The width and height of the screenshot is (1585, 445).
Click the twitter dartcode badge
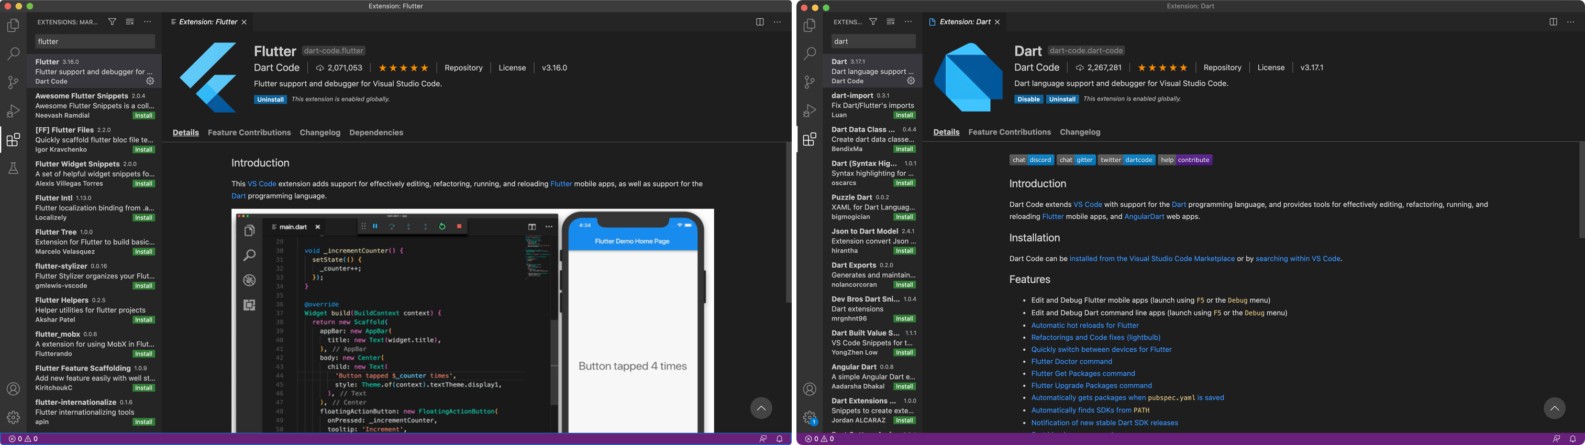1127,160
